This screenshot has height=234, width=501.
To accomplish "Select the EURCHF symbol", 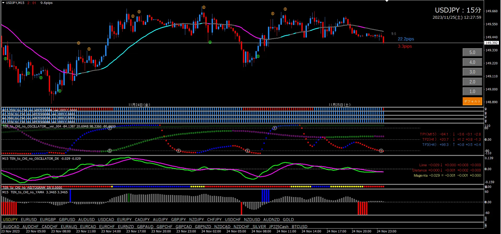I will pyautogui.click(x=107, y=227).
